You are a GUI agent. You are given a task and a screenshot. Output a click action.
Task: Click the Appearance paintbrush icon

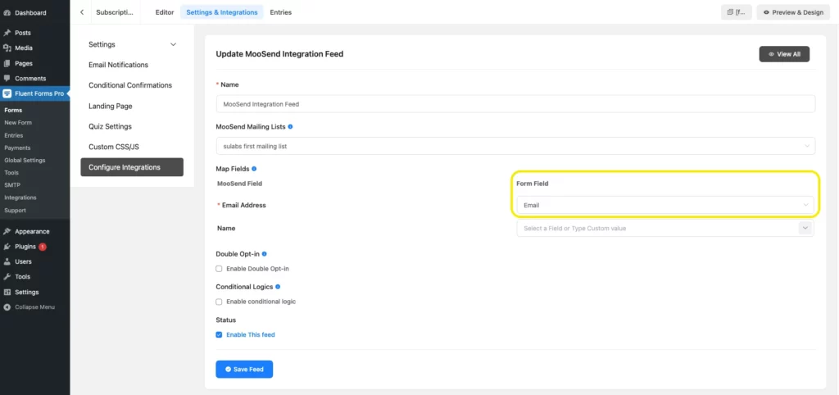pos(7,232)
